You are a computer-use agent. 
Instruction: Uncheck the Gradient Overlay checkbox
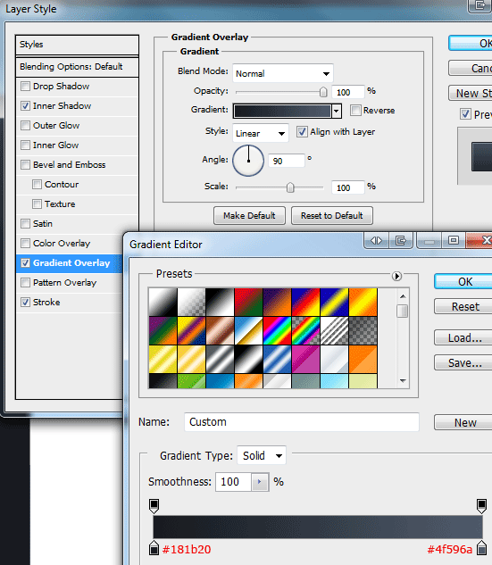pyautogui.click(x=25, y=263)
